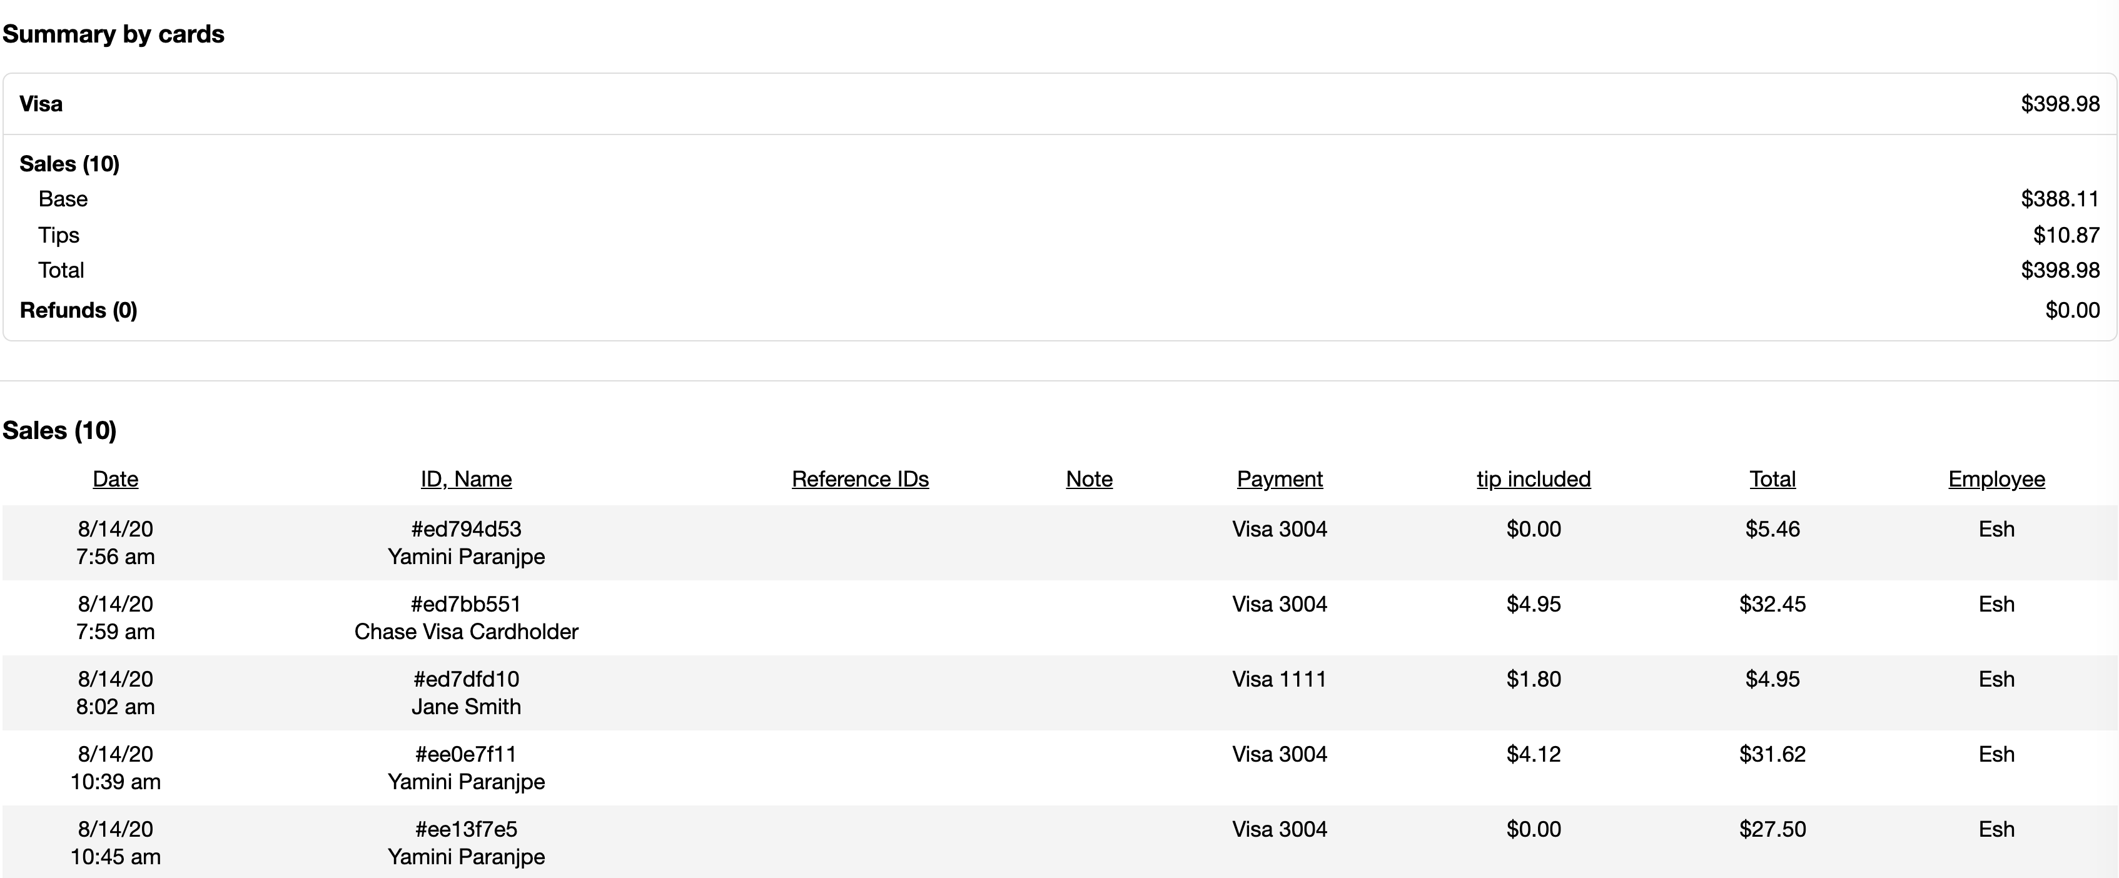Click the $5.46 total amount
Screen dimensions: 2119x878
[1773, 528]
